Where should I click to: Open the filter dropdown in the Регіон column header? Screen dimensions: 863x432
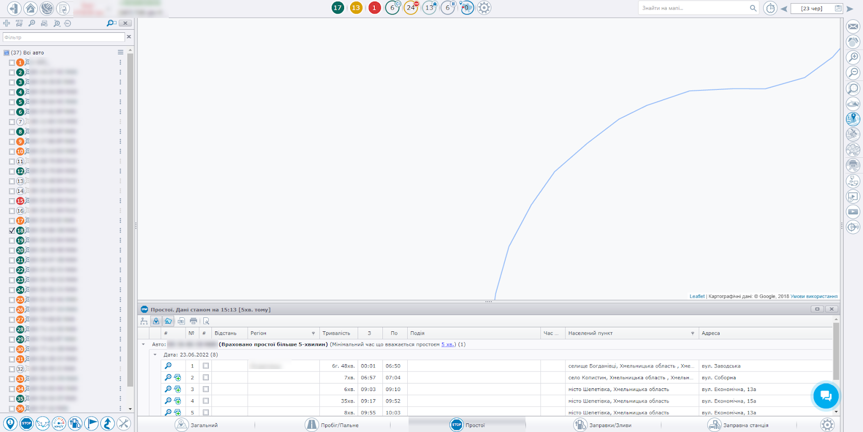313,333
